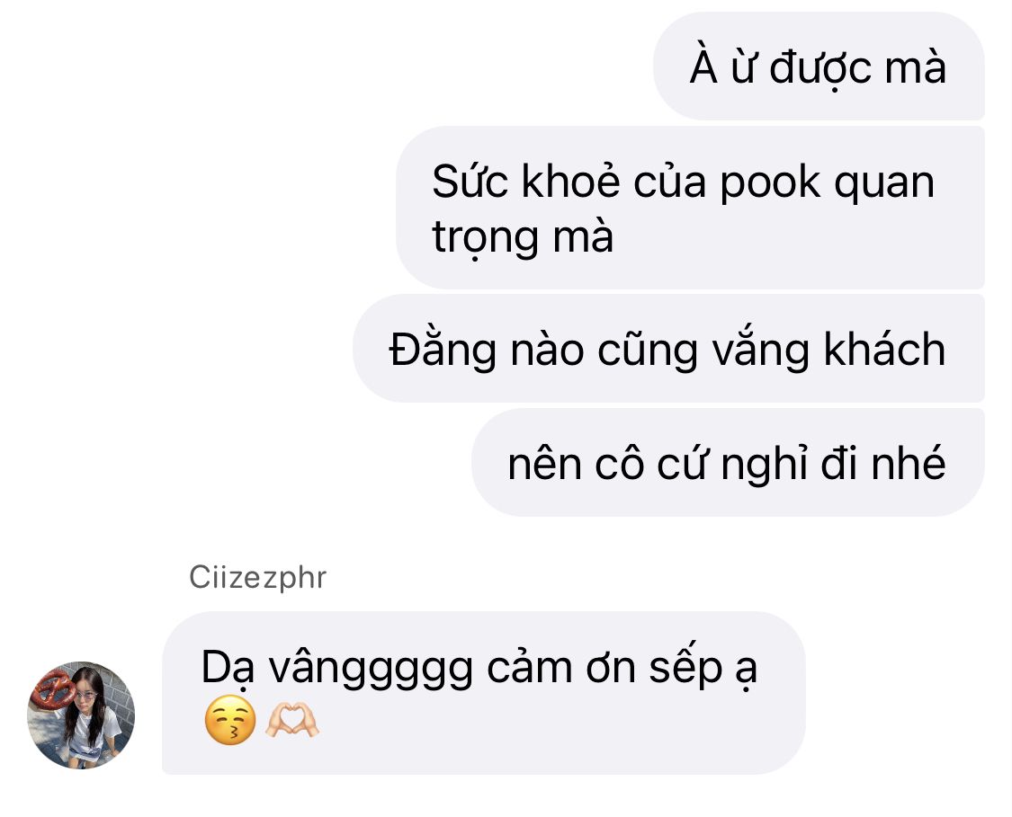Tap the heart hands emoji

[292, 721]
